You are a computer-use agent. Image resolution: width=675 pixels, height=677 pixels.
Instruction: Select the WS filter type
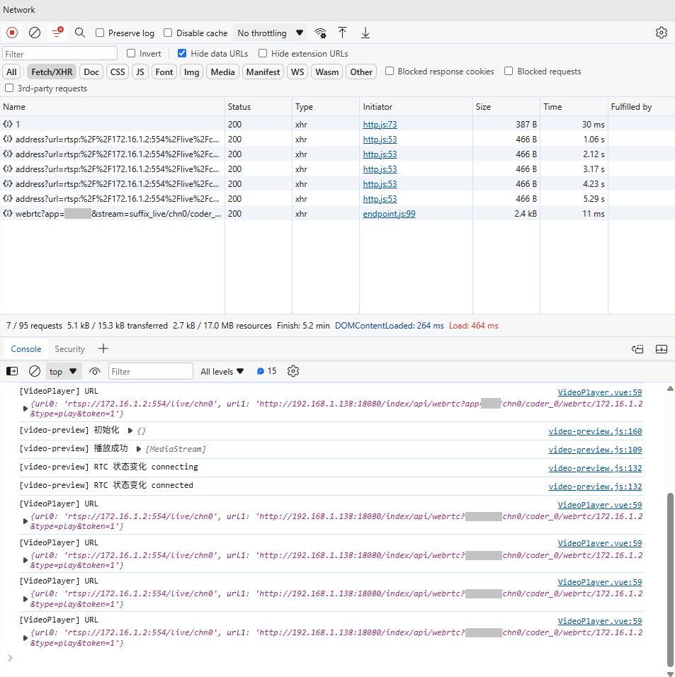[x=297, y=72]
